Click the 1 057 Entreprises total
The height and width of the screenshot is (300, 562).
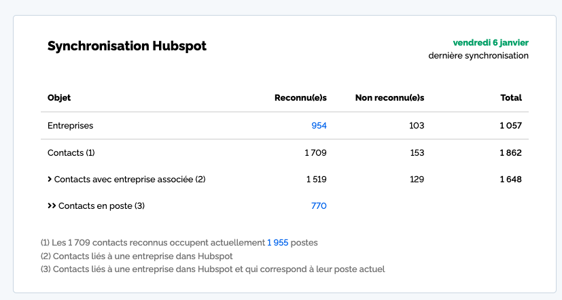click(510, 126)
